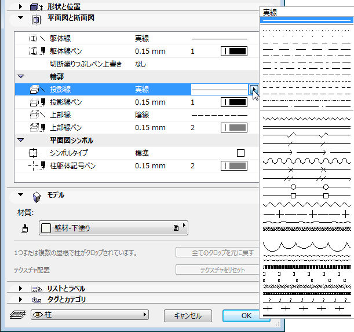
Task: Click the 躯体線ペン black pen color swatch
Action: click(x=234, y=51)
